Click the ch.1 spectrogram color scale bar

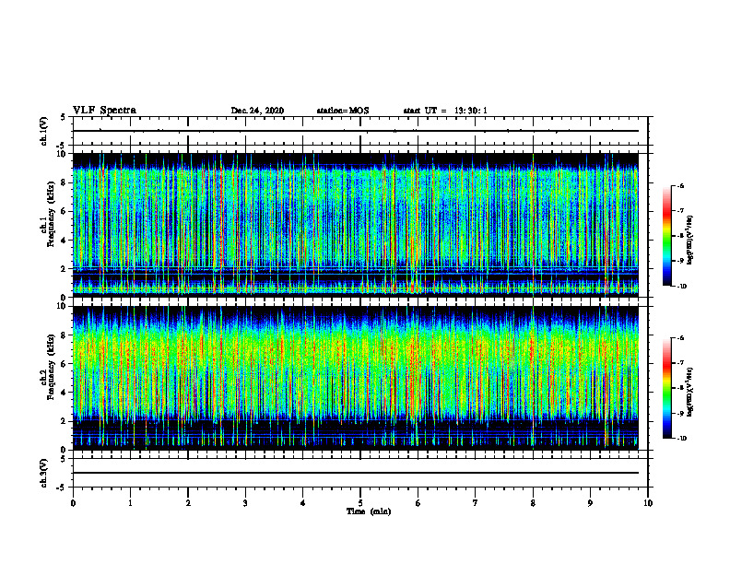[666, 236]
